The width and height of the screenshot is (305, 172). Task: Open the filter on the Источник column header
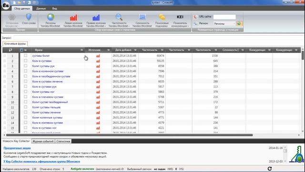click(x=109, y=50)
